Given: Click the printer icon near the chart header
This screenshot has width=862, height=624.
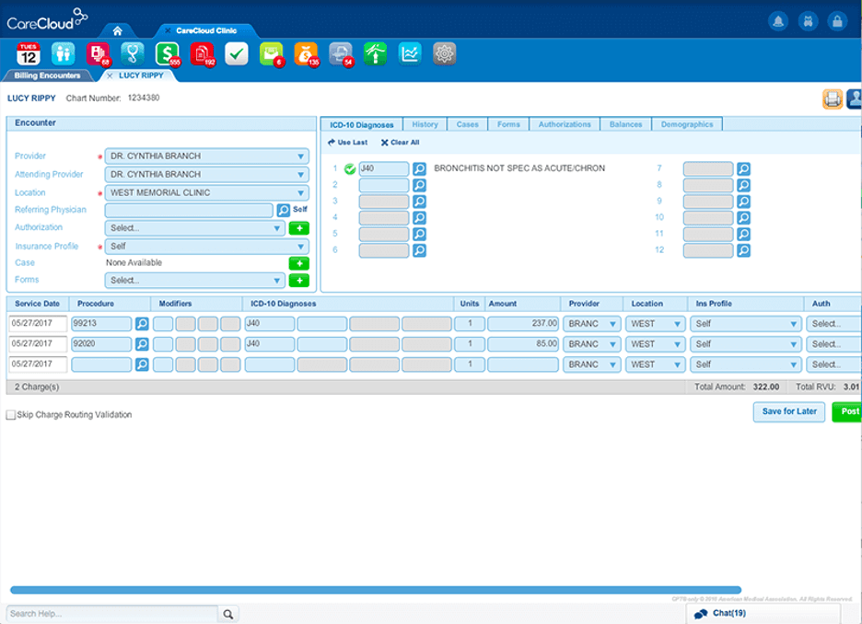Looking at the screenshot, I should [x=832, y=98].
